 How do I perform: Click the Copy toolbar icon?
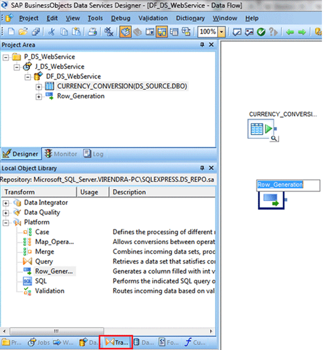coord(64,32)
